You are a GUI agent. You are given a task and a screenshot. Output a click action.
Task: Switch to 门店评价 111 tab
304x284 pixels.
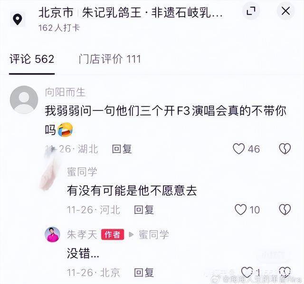tap(110, 59)
